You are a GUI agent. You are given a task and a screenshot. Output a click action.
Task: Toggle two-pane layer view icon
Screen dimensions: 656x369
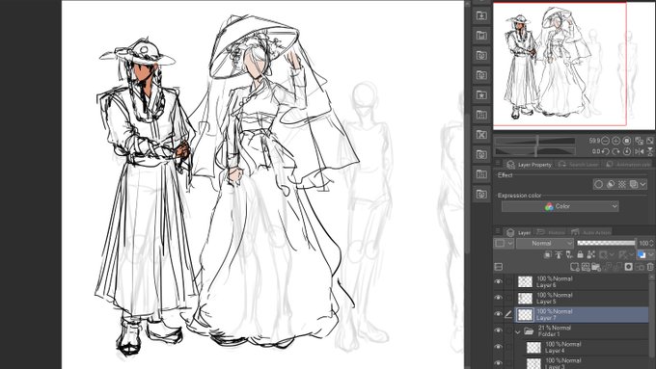[x=499, y=267]
